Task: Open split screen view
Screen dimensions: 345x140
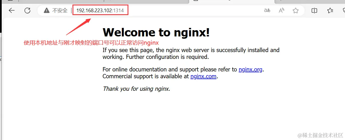Action: point(314,11)
